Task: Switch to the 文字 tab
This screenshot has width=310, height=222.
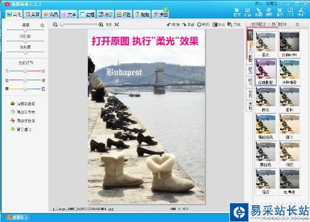Action: [69, 14]
